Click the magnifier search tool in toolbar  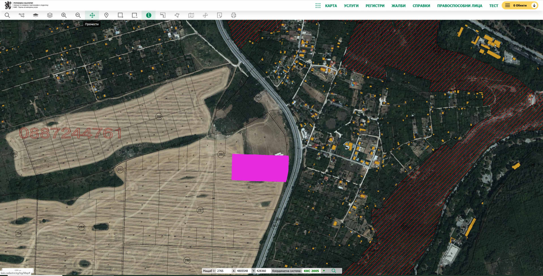(7, 15)
